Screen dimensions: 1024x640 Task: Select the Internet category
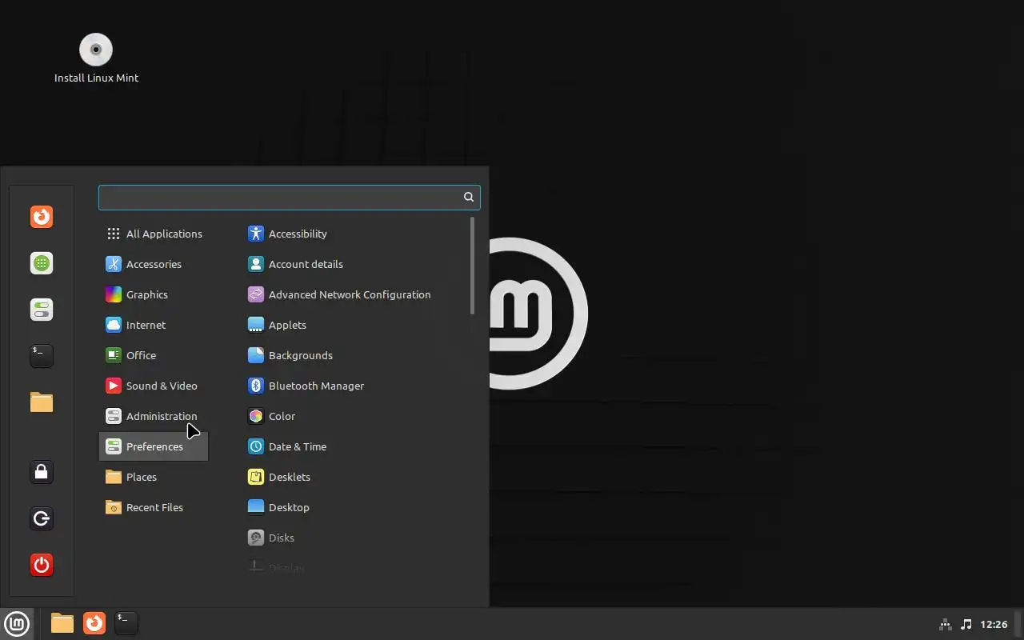pyautogui.click(x=154, y=325)
